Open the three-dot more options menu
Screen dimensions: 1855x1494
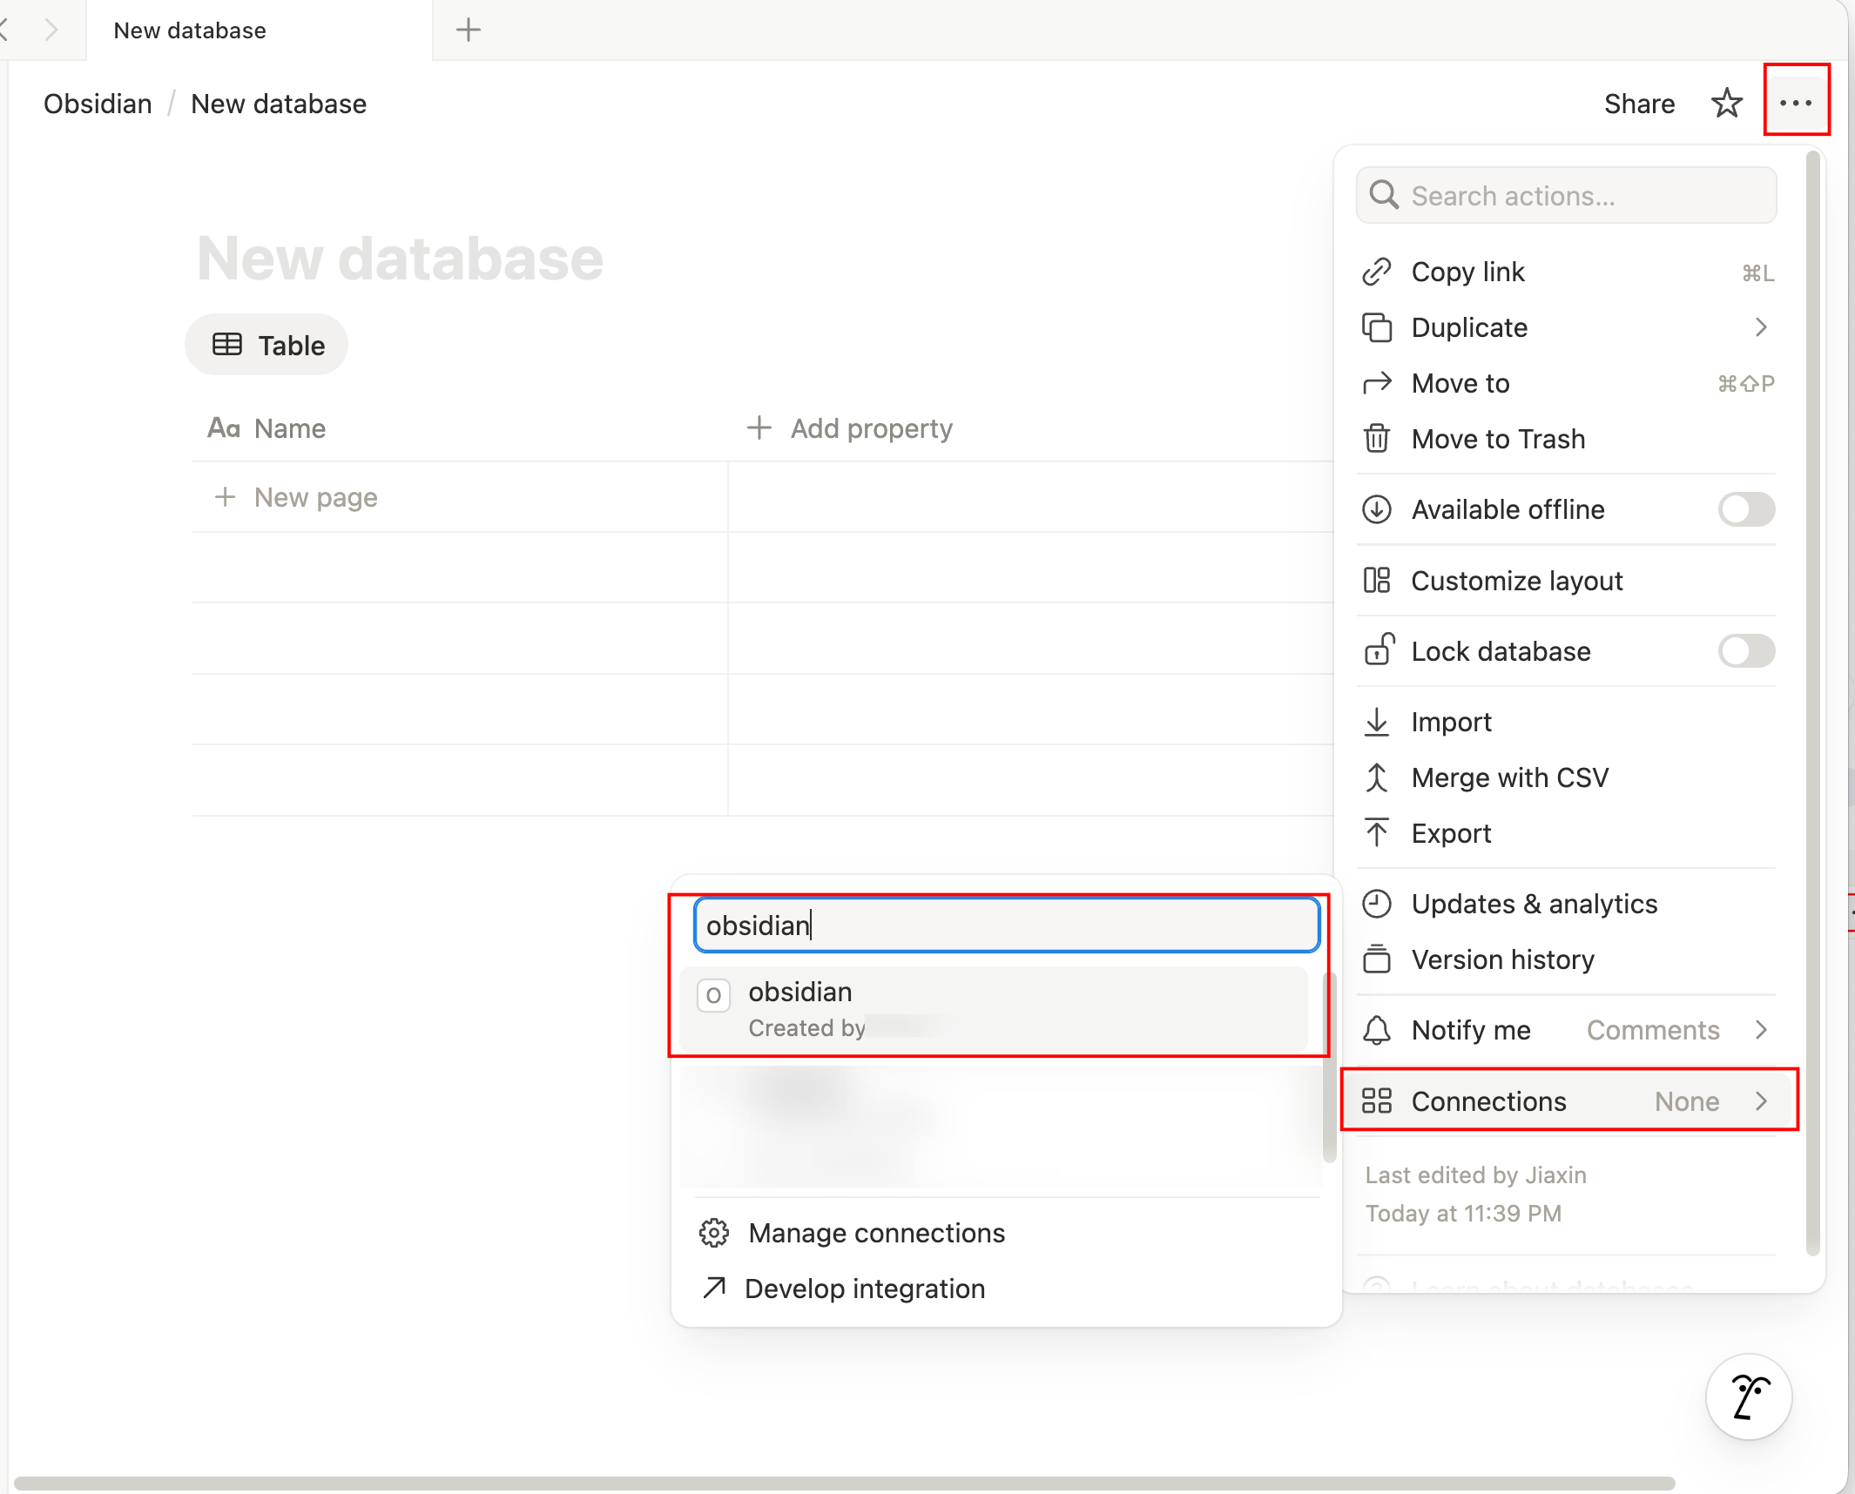[1796, 102]
